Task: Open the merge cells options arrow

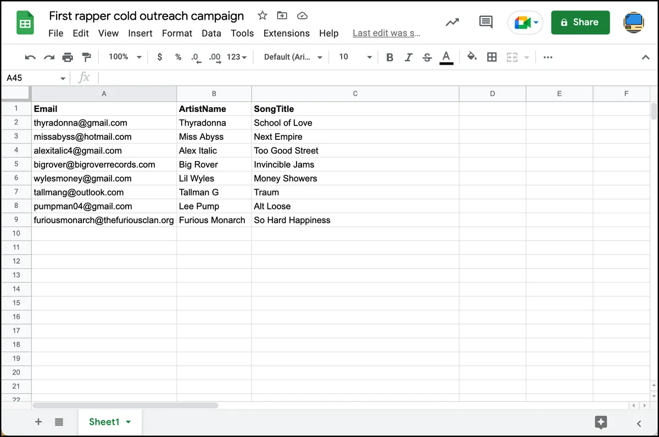Action: (527, 58)
